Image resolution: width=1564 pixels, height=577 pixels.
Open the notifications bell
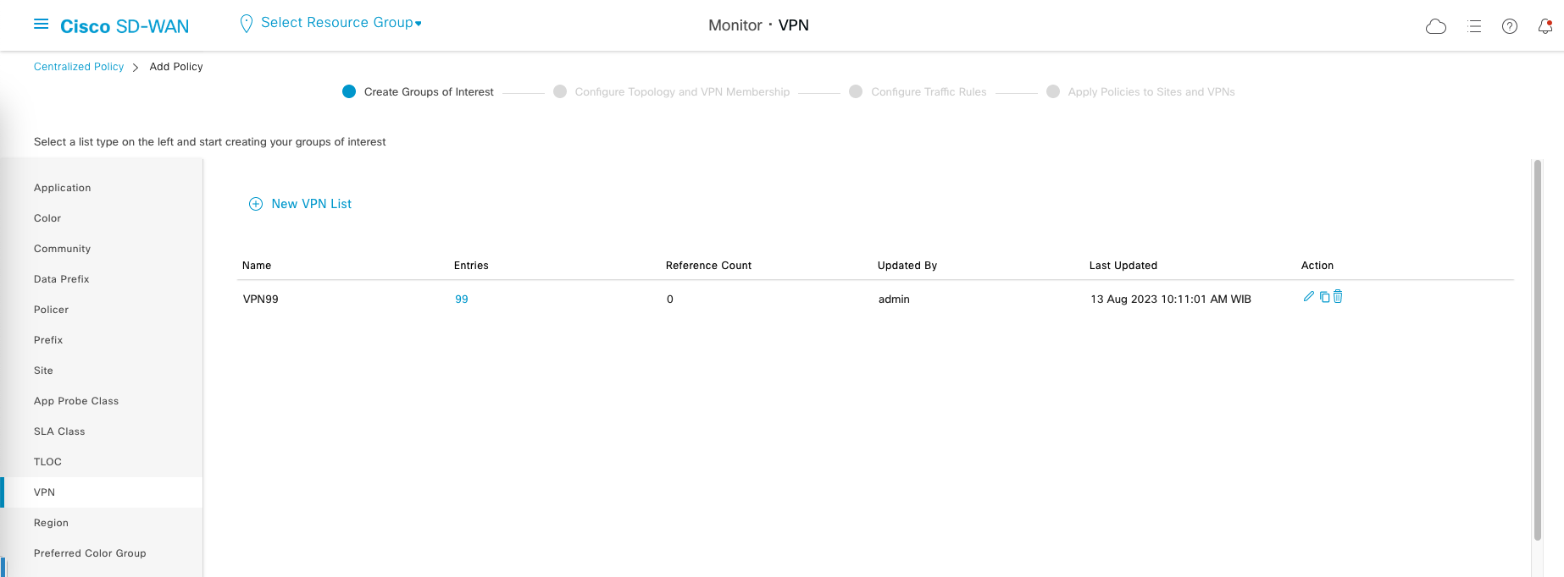click(1545, 26)
